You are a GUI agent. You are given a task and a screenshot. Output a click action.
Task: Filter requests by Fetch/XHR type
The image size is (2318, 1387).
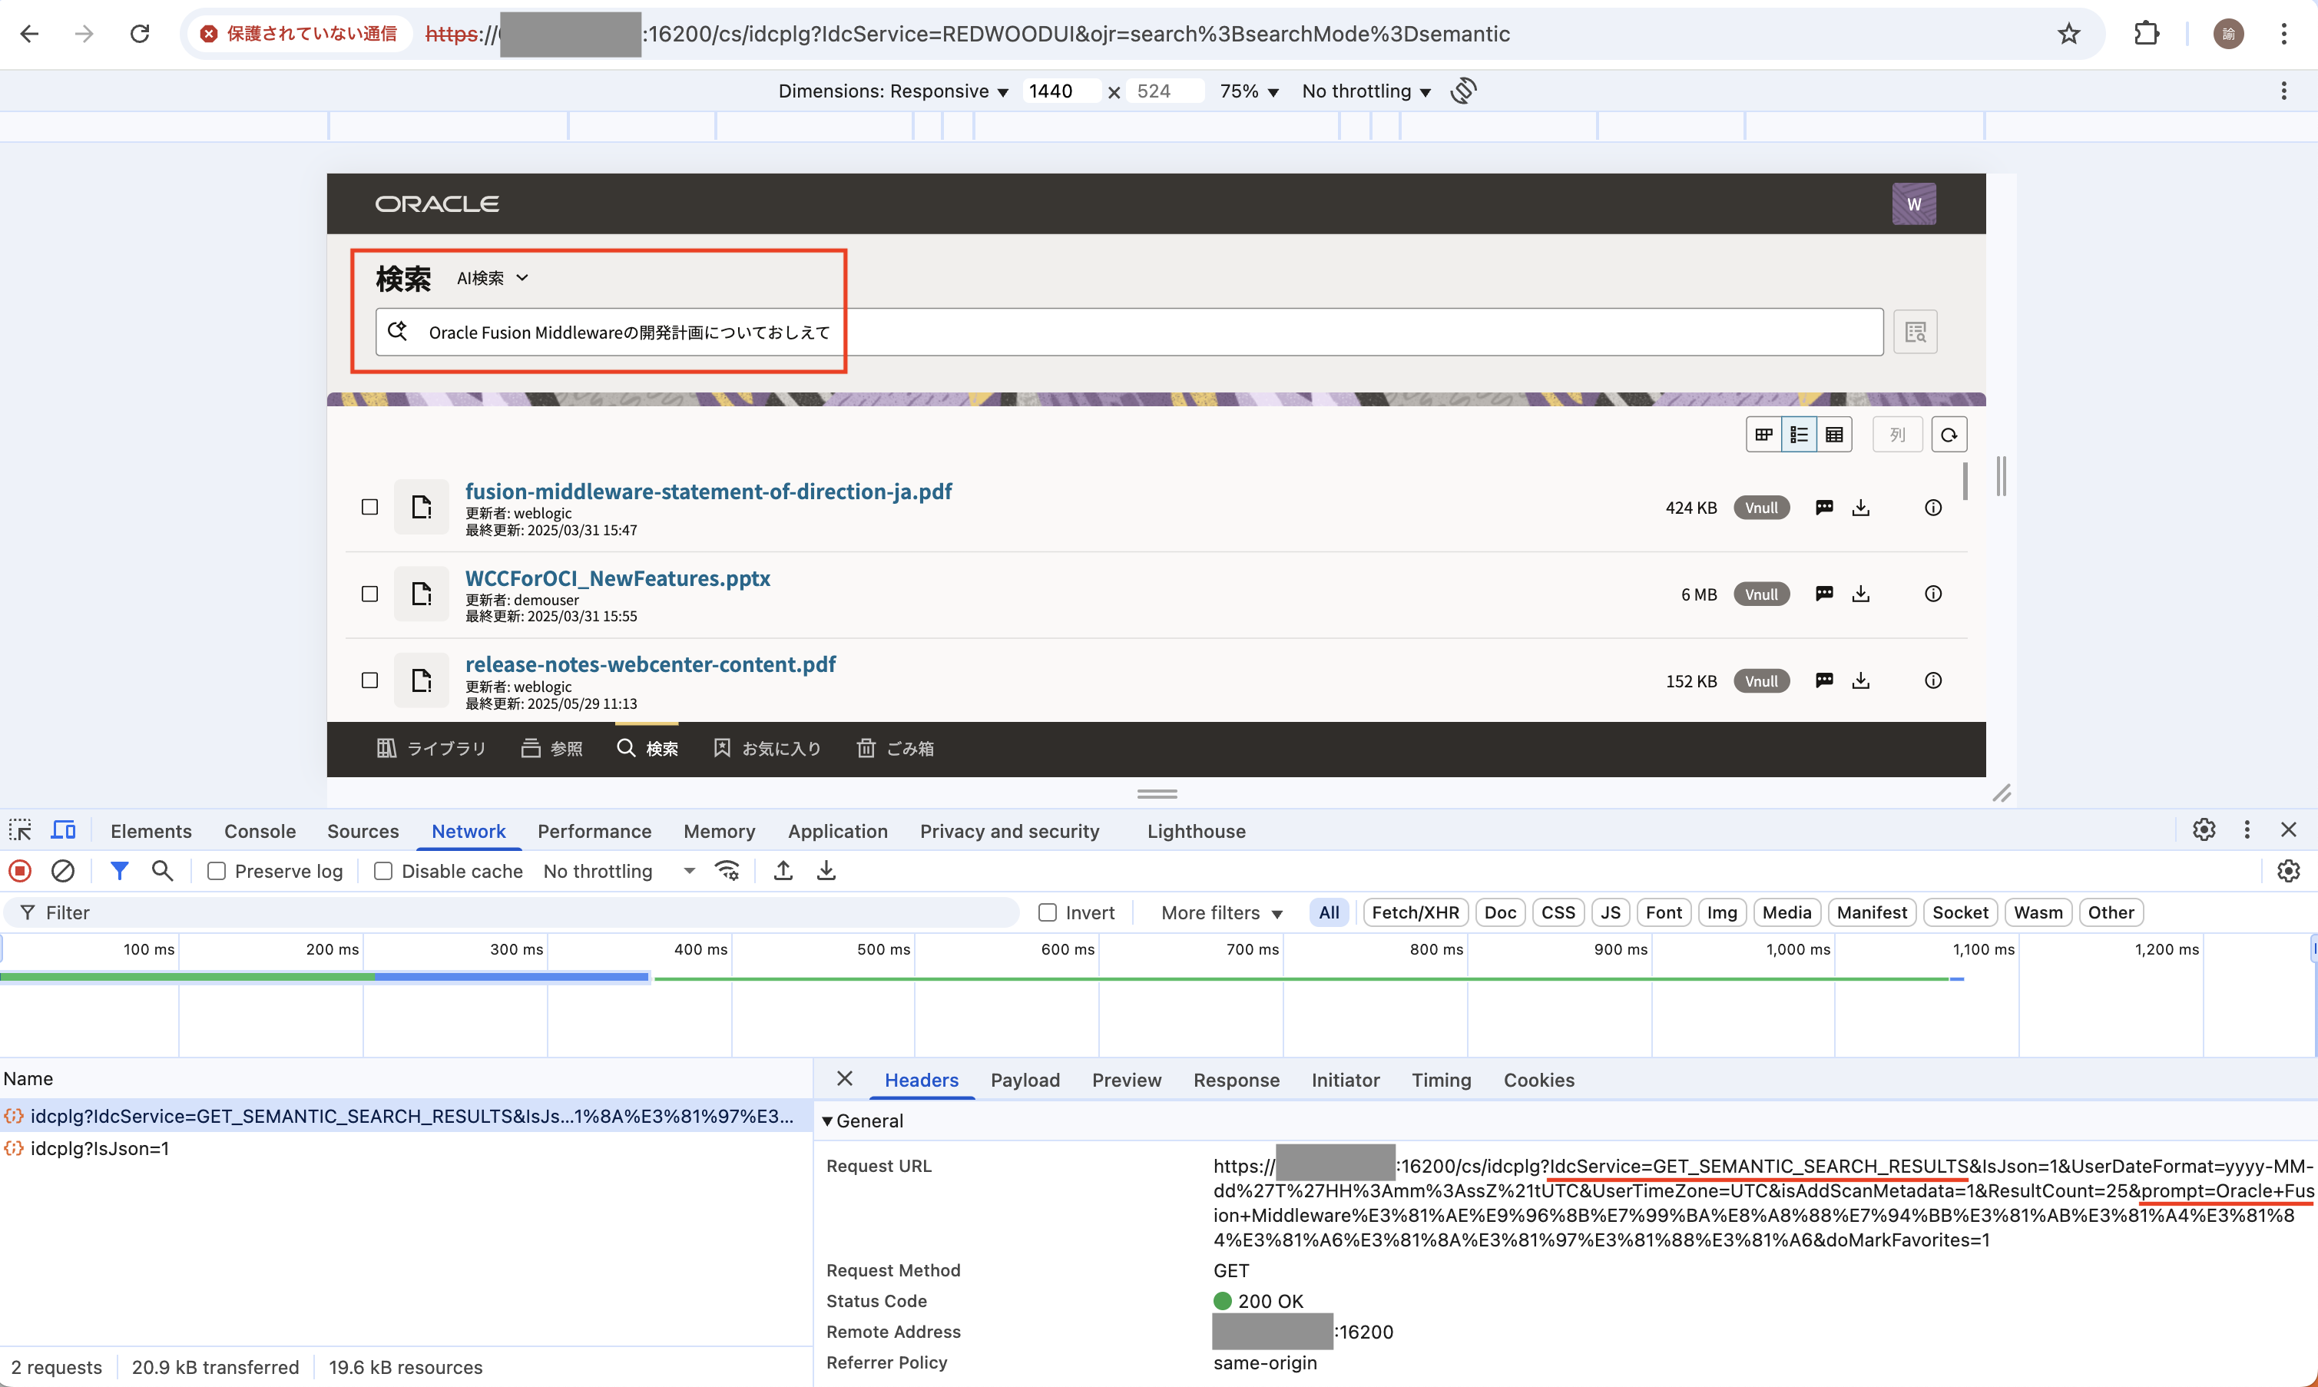pos(1414,912)
